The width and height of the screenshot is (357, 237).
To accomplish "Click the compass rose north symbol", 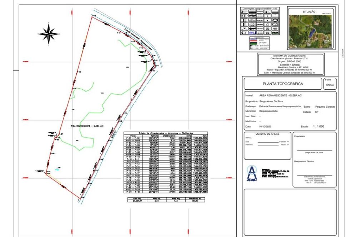I will [49, 32].
